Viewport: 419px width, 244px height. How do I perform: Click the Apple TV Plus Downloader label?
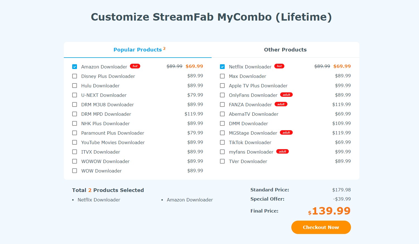(258, 86)
